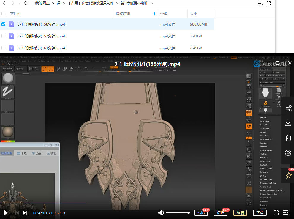Click the 字幕 subtitles button
The image size is (294, 219).
click(260, 213)
